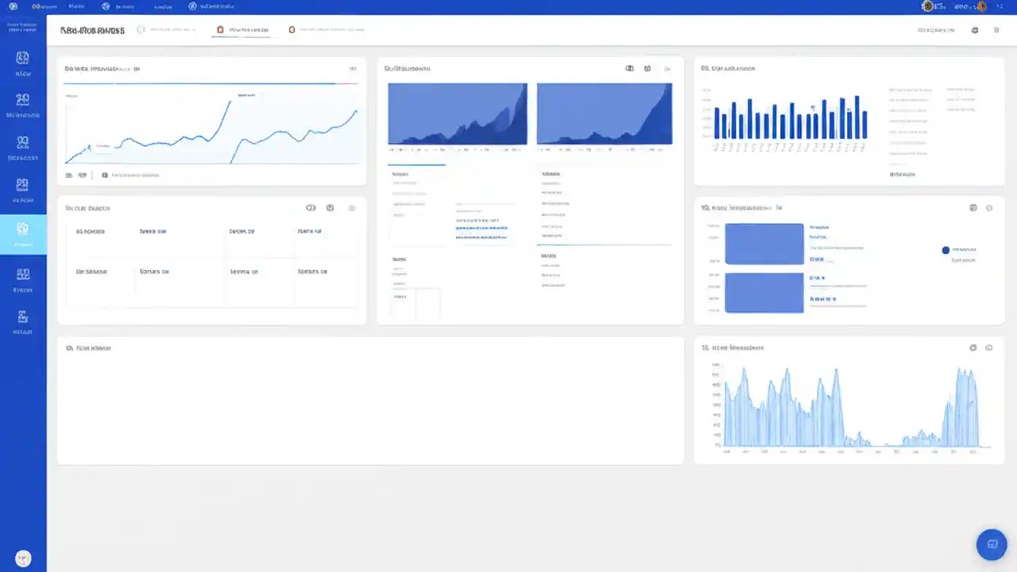Open the grid view icon near the top-right header
Screen dimensions: 1017x572
click(996, 30)
